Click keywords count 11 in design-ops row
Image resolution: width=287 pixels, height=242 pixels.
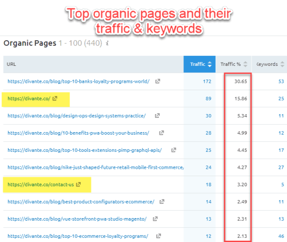281,116
